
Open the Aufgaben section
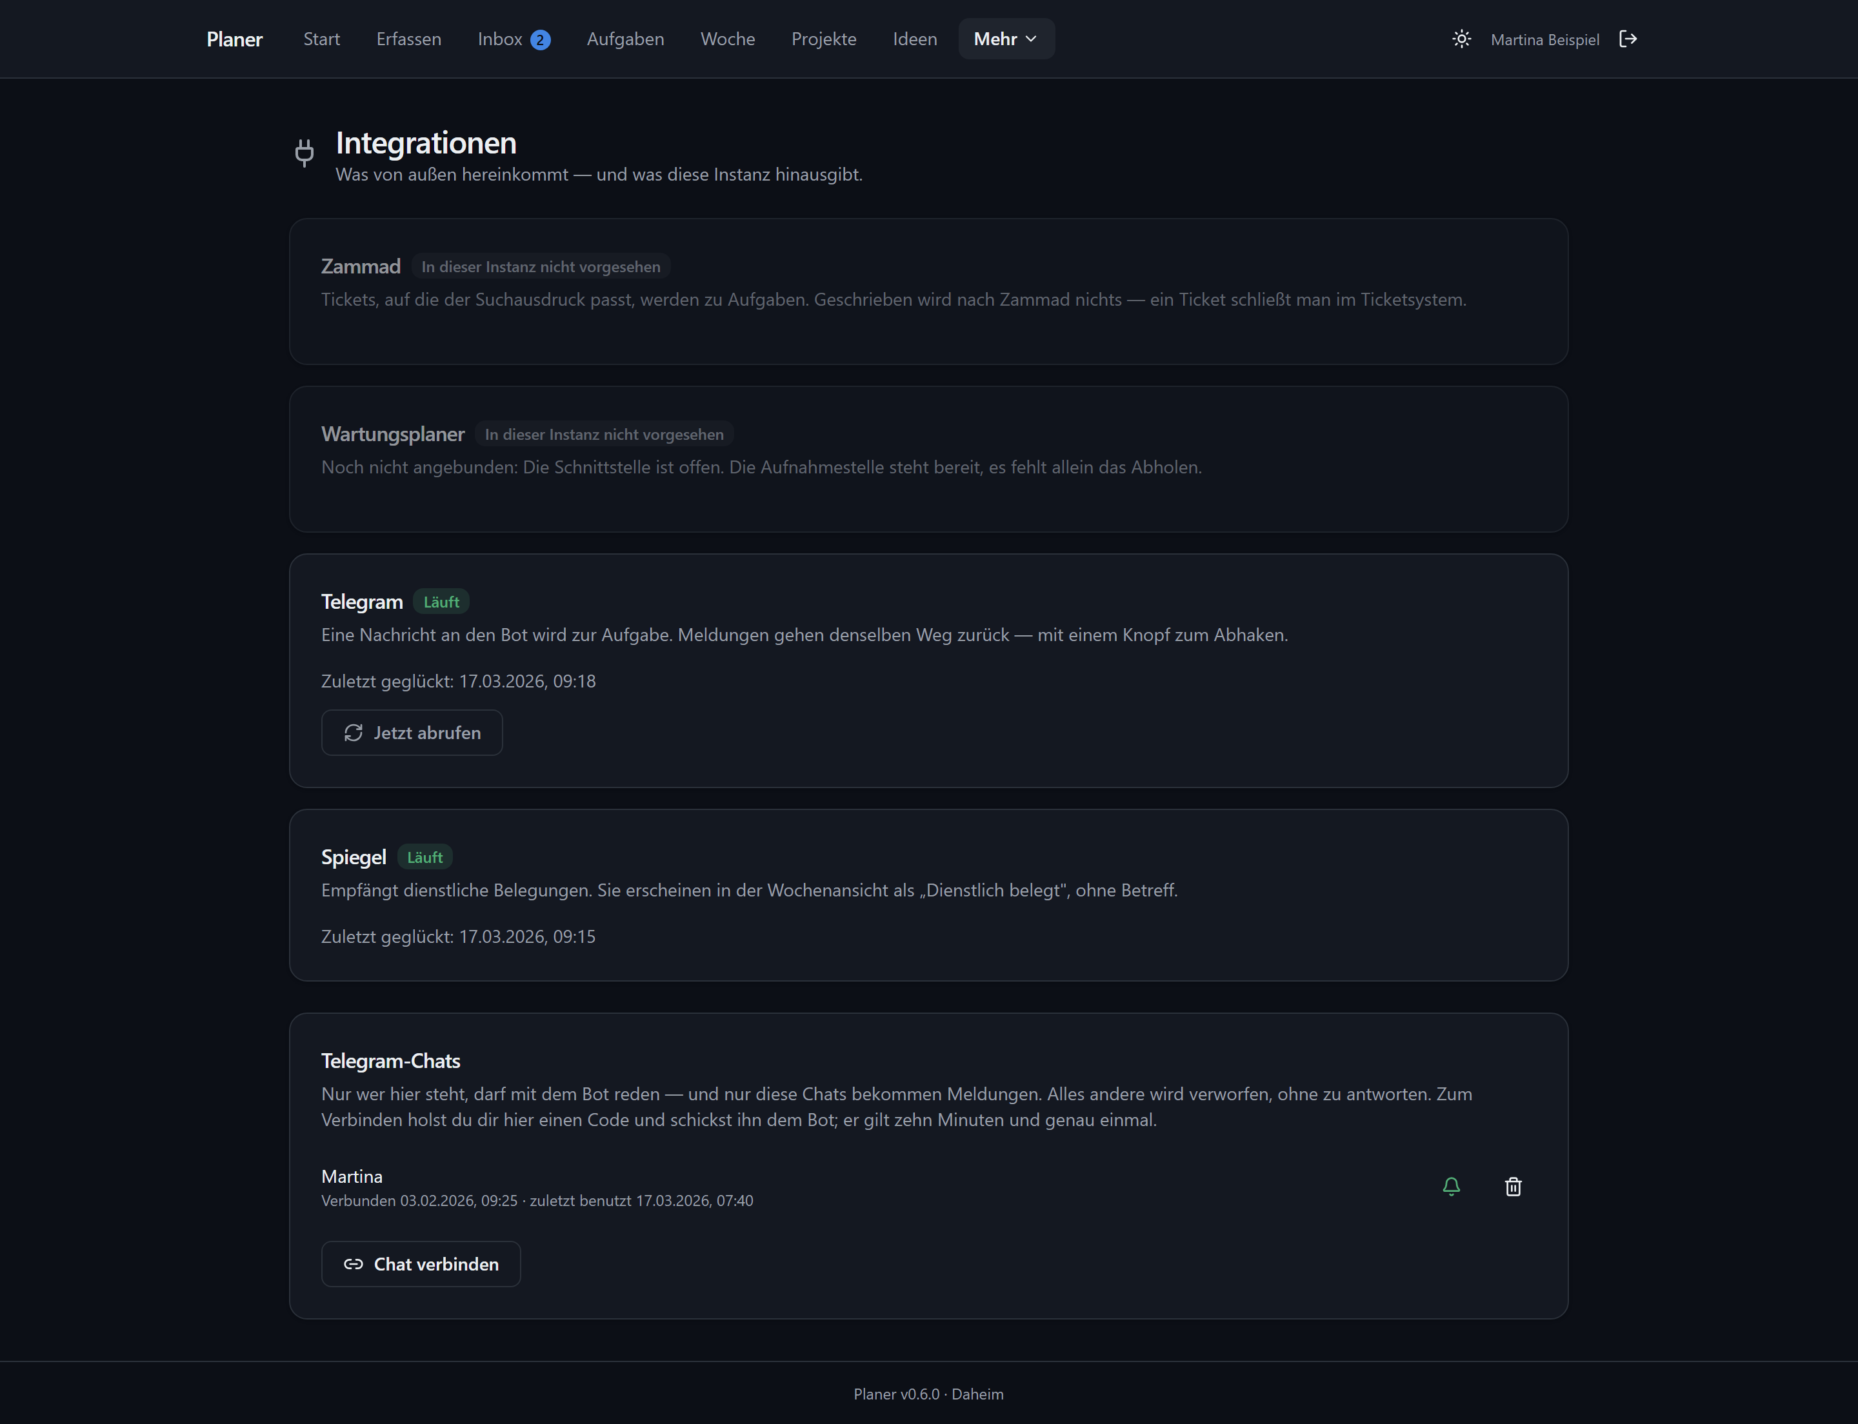[x=626, y=39]
